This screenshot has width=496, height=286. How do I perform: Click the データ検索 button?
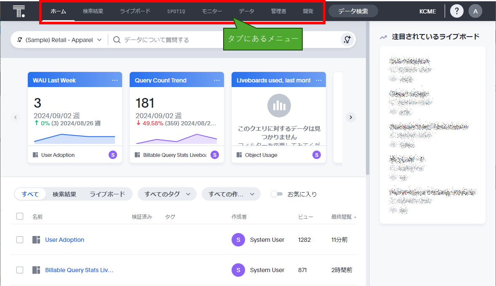(353, 11)
